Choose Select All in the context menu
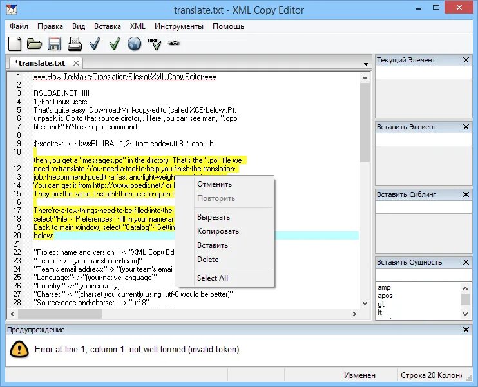This screenshot has height=387, width=478. click(225, 278)
